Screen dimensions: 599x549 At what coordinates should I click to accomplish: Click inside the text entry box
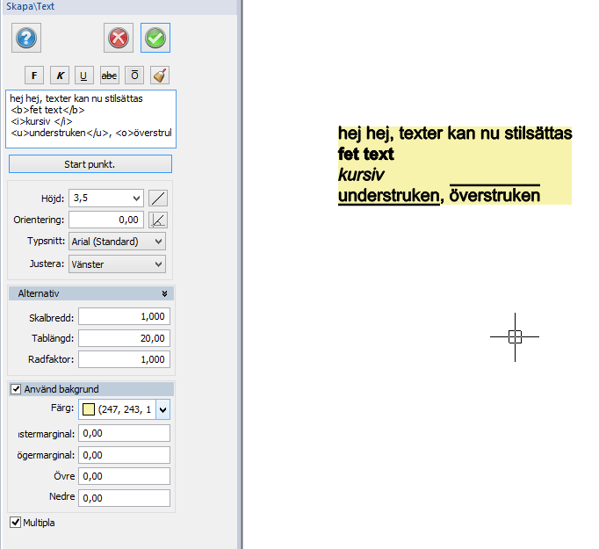click(91, 119)
